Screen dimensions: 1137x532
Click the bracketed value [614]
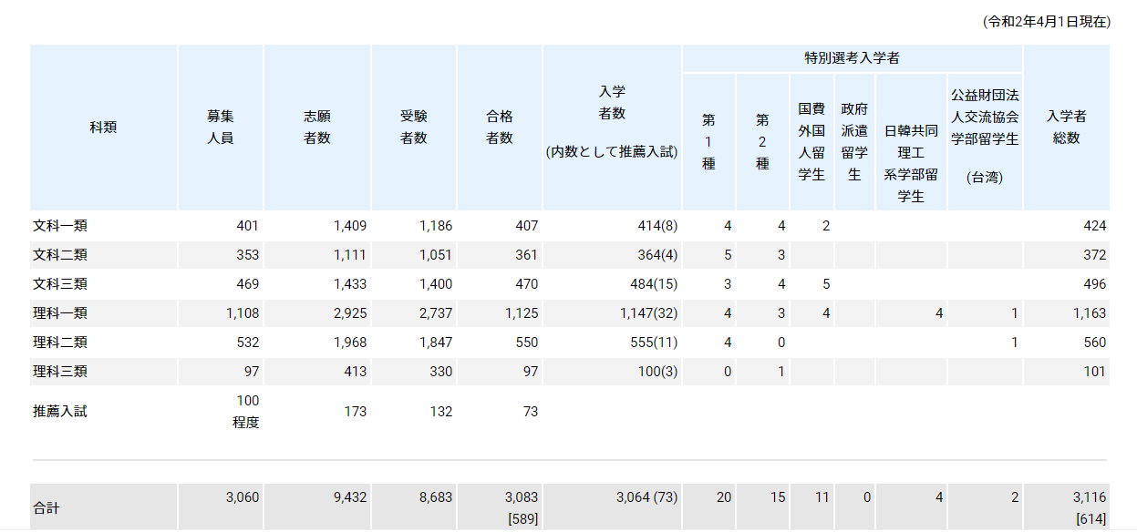1090,518
